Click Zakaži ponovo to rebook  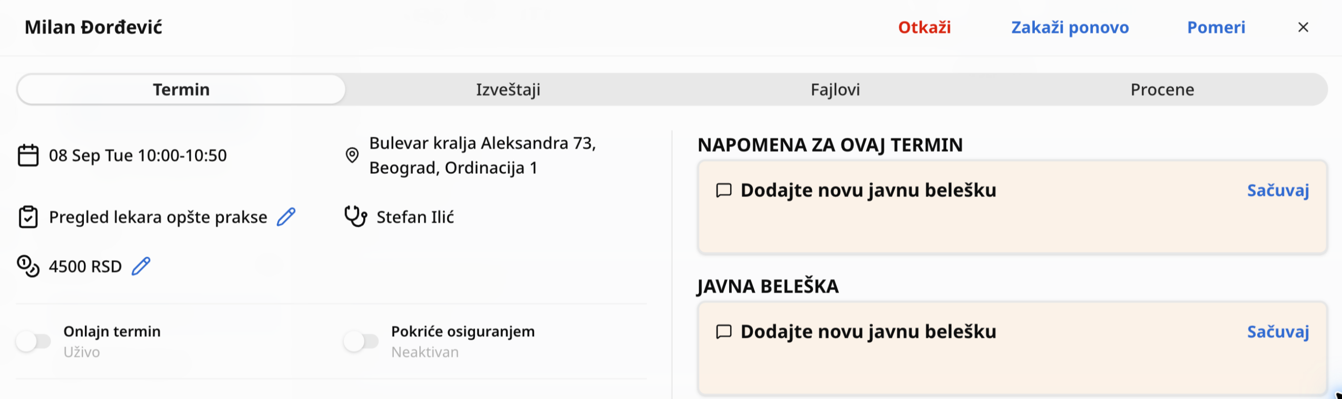pyautogui.click(x=1070, y=27)
